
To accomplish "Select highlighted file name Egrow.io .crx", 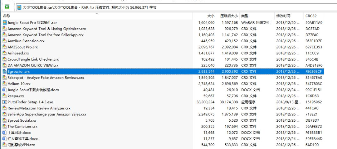I will coord(18,72).
